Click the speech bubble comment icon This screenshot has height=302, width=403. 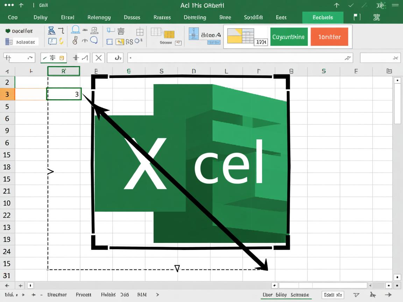point(94,40)
